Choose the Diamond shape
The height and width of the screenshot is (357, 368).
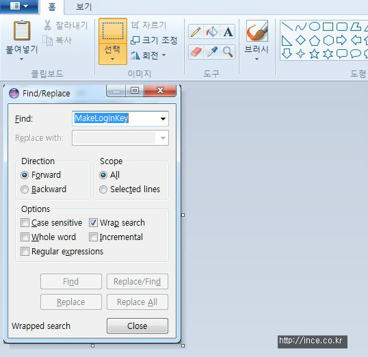tap(301, 40)
